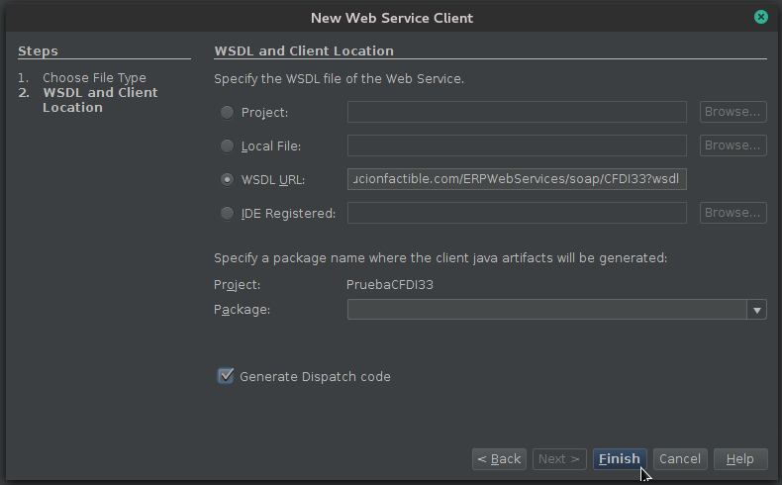
Task: Select the Project radio button
Action: (228, 113)
